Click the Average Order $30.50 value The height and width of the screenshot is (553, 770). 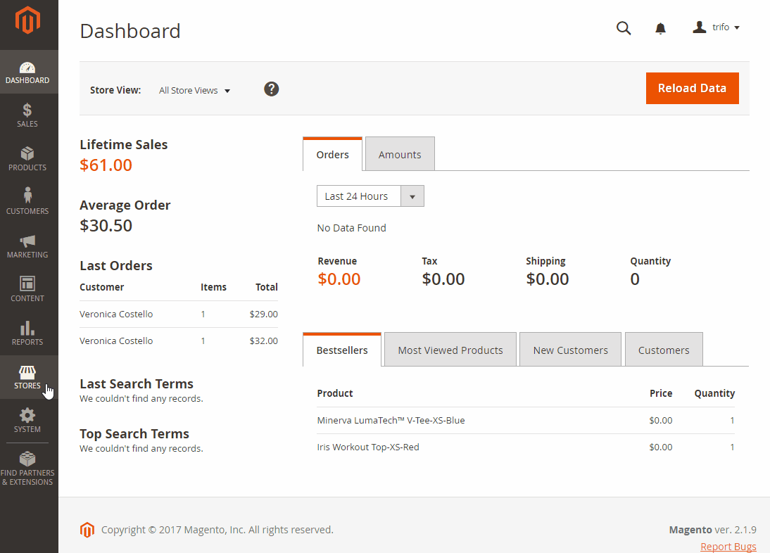pos(106,226)
